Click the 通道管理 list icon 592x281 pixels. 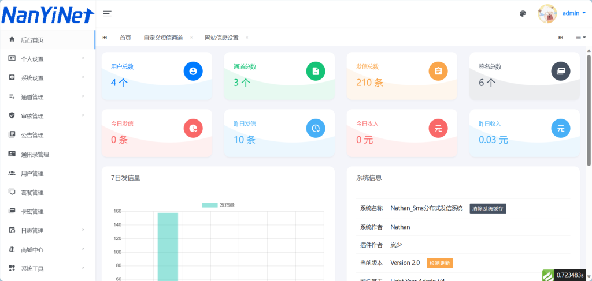pyautogui.click(x=12, y=97)
